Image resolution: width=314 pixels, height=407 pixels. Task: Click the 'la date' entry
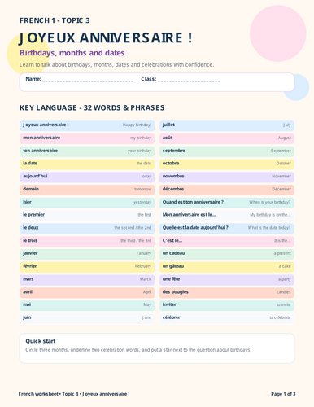click(x=87, y=164)
